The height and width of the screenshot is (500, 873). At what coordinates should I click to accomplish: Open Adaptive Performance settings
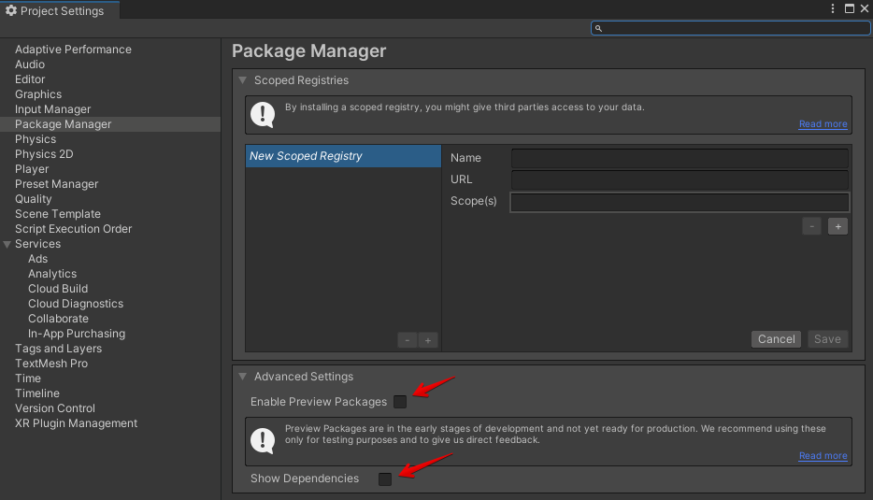[73, 50]
